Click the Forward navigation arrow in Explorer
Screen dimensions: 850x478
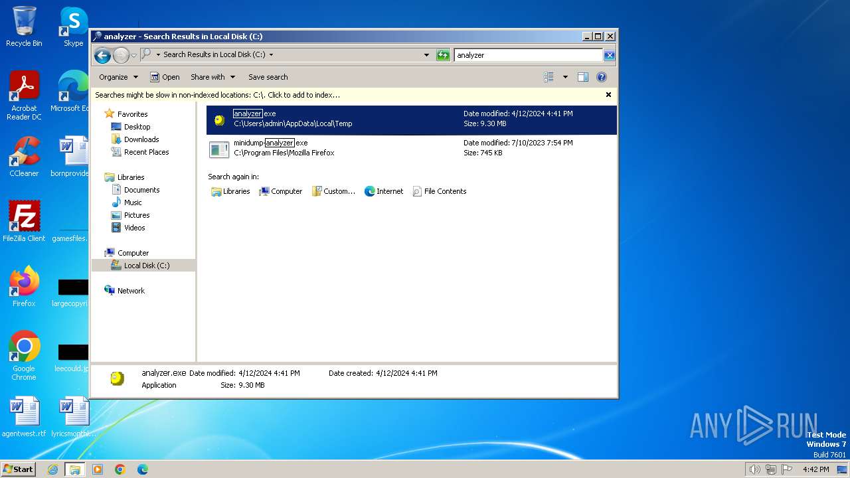pos(121,55)
